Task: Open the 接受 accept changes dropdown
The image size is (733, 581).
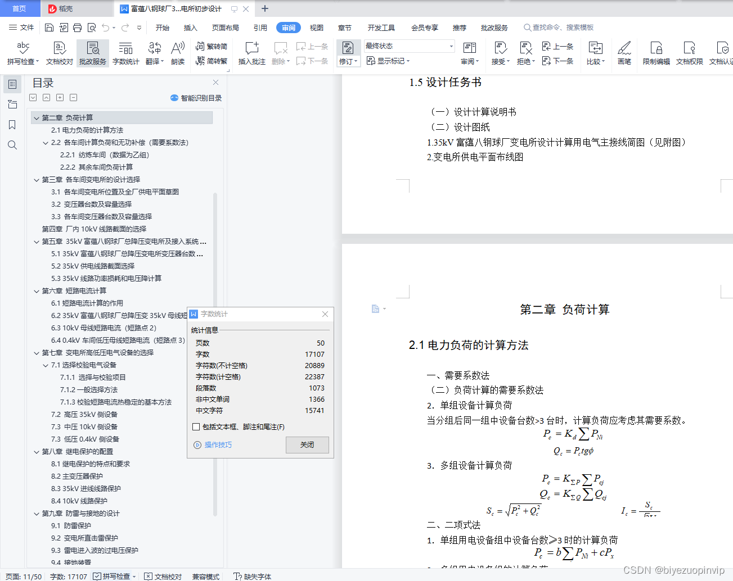Action: tap(500, 53)
